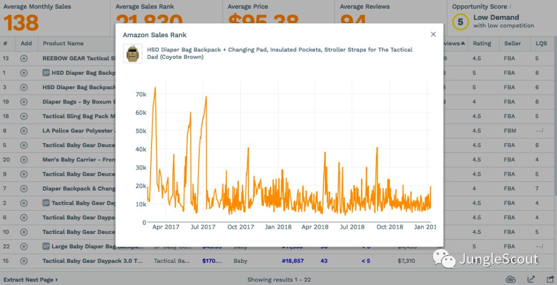Image resolution: width=557 pixels, height=285 pixels.
Task: Add row 13 REEBOW GEAR product
Action: [x=24, y=58]
